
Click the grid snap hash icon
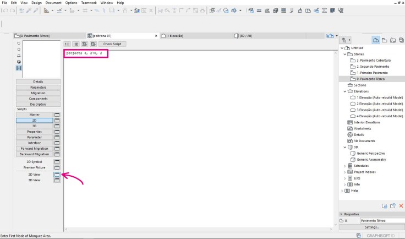point(85,10)
